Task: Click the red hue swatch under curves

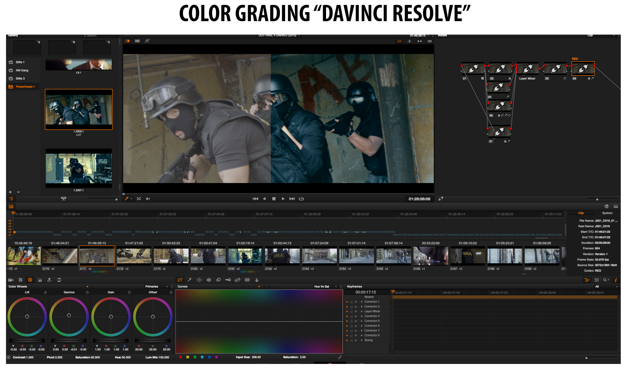Action: 180,357
